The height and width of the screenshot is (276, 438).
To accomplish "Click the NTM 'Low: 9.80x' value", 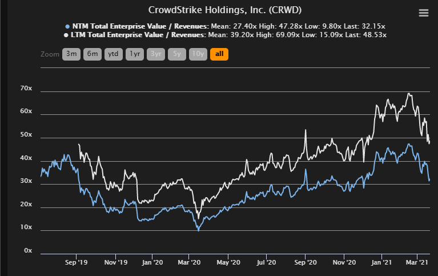I will [323, 26].
